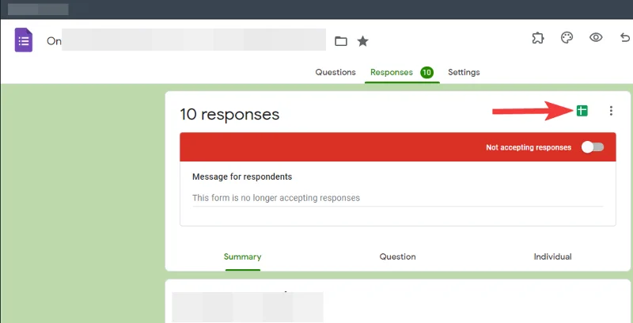
Task: Open the add-ons puzzle piece icon
Action: point(537,38)
